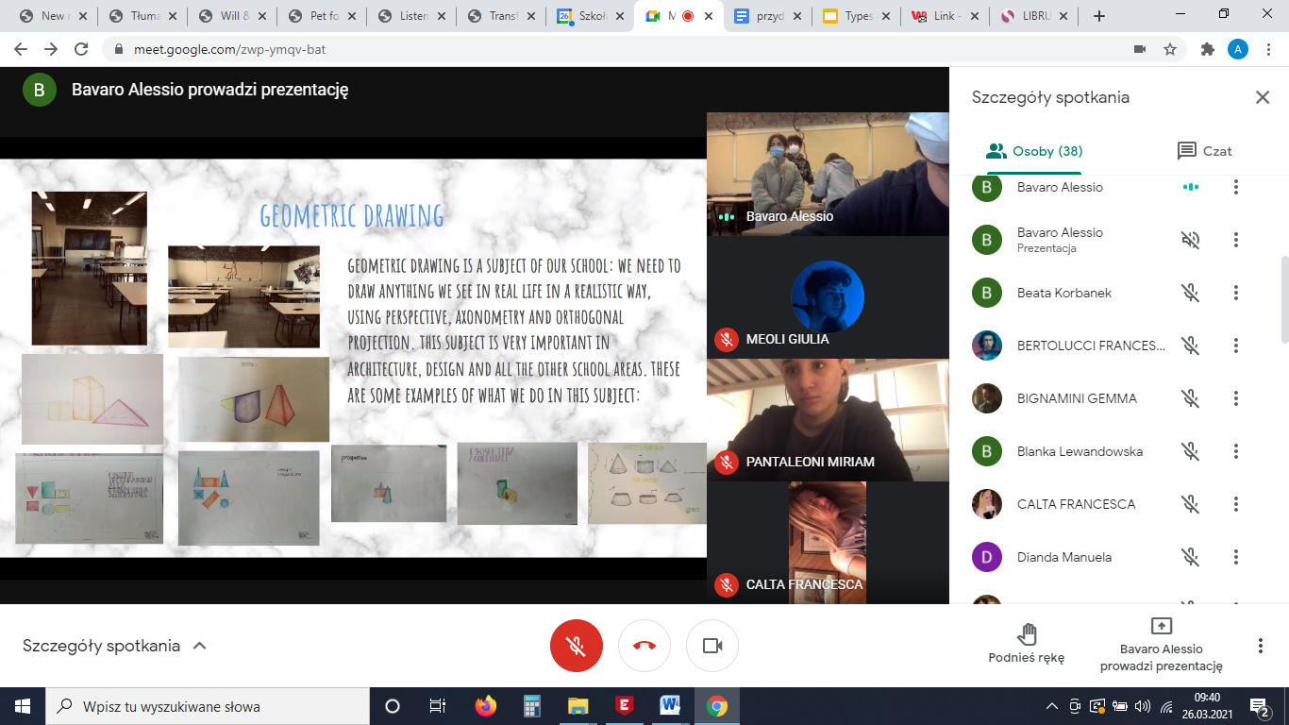The width and height of the screenshot is (1289, 725).
Task: Toggle the camera button
Action: 712,646
